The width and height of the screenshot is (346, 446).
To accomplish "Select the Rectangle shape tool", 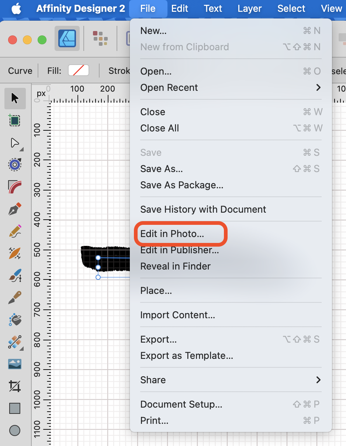I will point(15,408).
